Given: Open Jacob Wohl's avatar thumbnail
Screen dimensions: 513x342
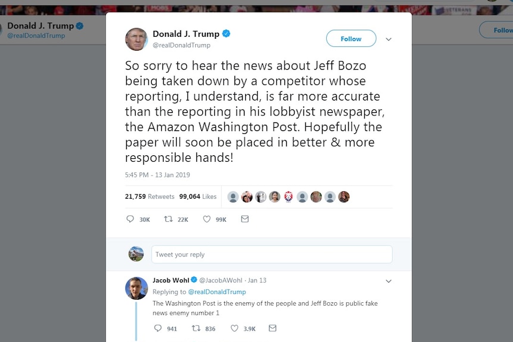Looking at the screenshot, I should [x=136, y=288].
